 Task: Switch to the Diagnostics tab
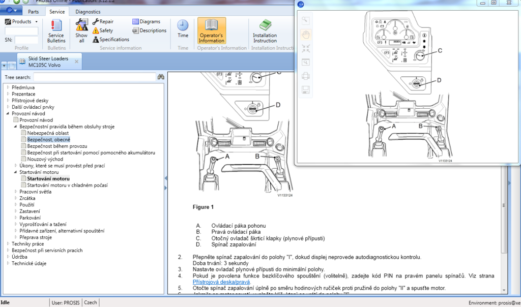click(88, 11)
